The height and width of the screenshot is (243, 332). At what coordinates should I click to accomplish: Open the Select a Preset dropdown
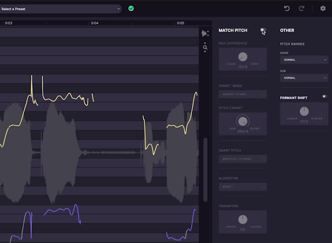(60, 9)
